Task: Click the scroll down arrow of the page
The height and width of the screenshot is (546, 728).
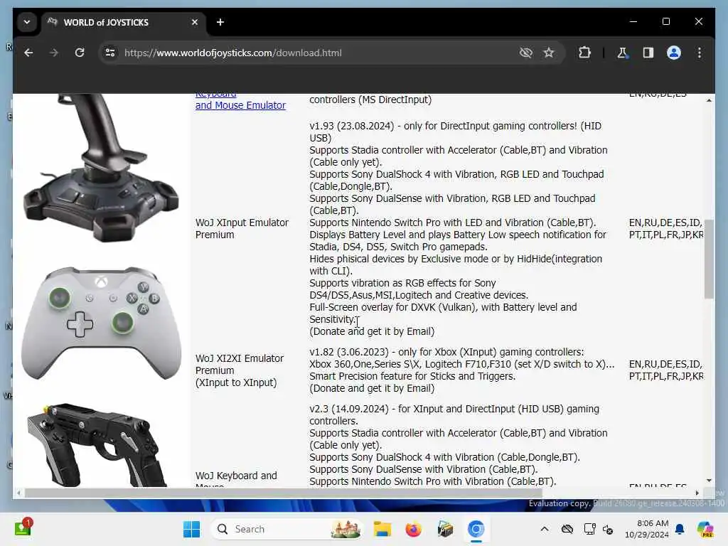Action: click(709, 480)
